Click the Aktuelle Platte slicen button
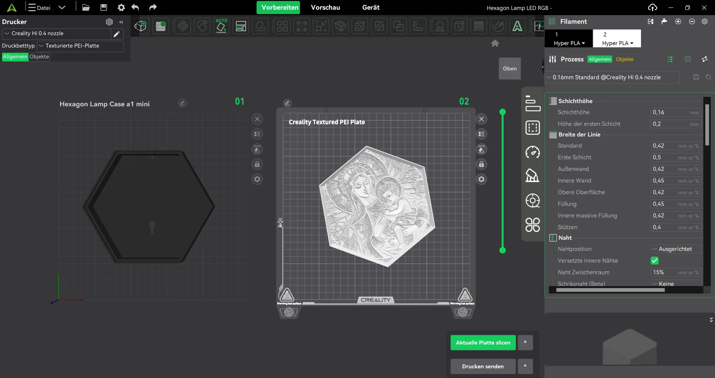 tap(483, 343)
